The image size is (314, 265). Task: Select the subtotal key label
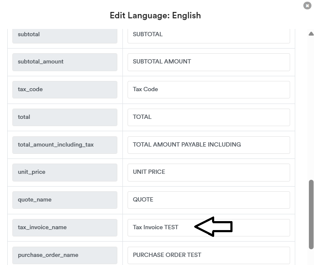(64, 35)
